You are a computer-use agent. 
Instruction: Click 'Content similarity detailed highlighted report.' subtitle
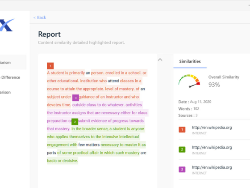pos(81,43)
